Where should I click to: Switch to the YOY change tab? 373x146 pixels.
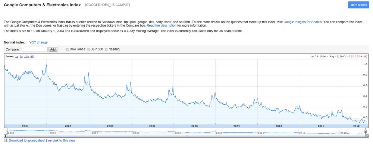pyautogui.click(x=38, y=42)
